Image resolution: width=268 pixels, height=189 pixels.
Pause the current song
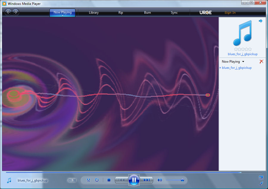134,180
